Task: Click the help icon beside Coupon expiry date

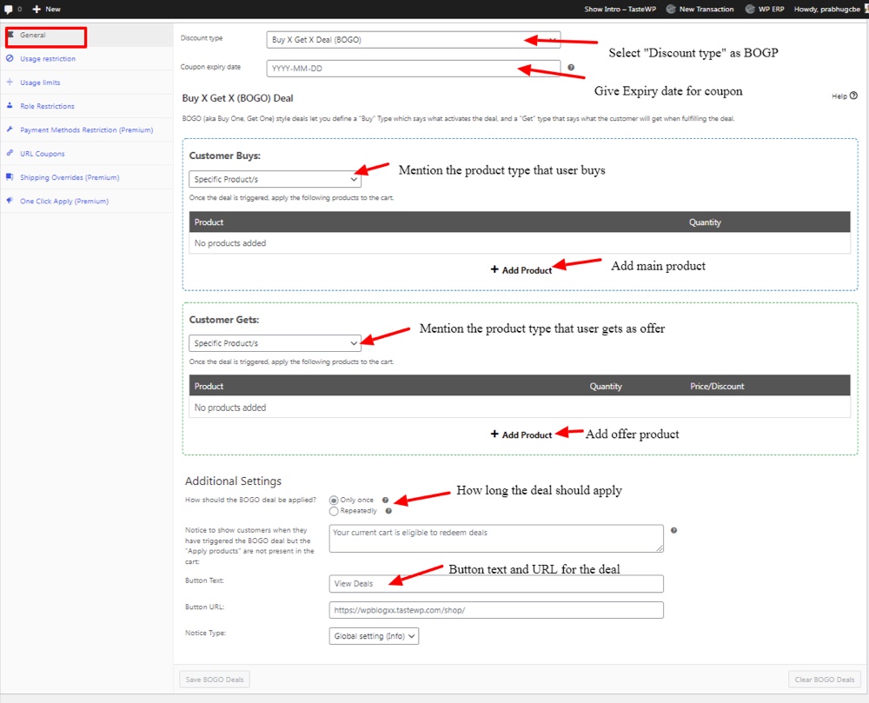Action: (571, 68)
